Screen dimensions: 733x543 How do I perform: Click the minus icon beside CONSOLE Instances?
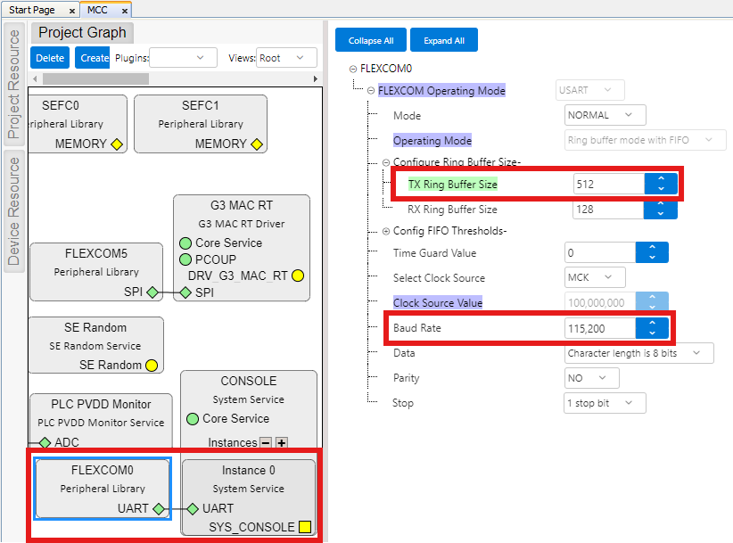click(x=266, y=442)
